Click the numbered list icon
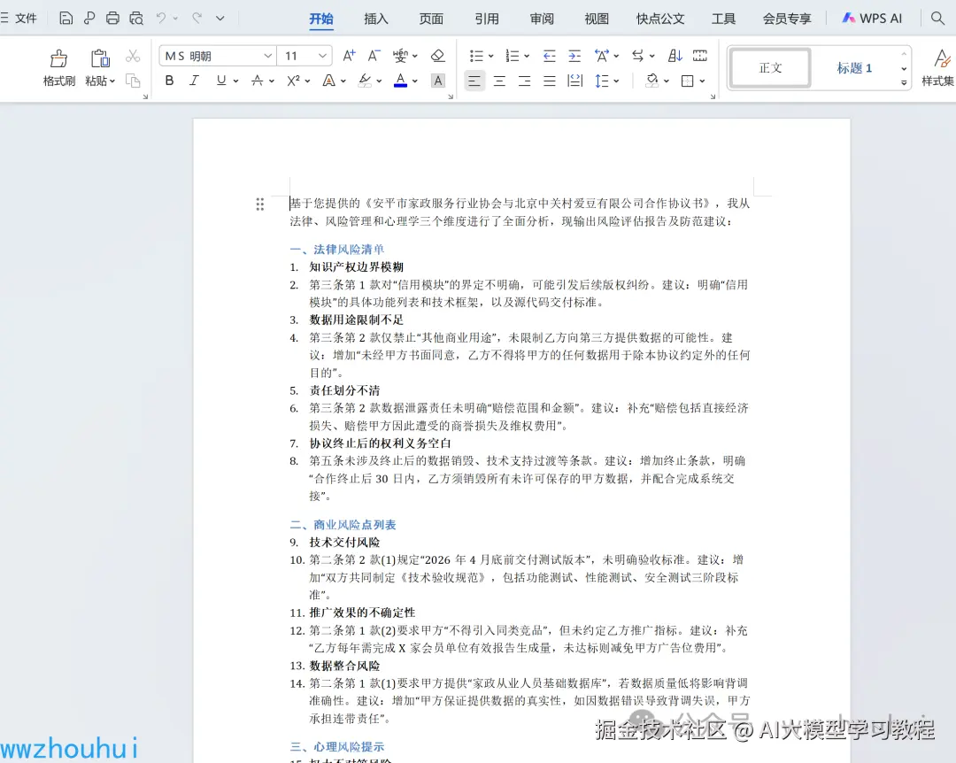The width and height of the screenshot is (956, 763). pos(513,56)
